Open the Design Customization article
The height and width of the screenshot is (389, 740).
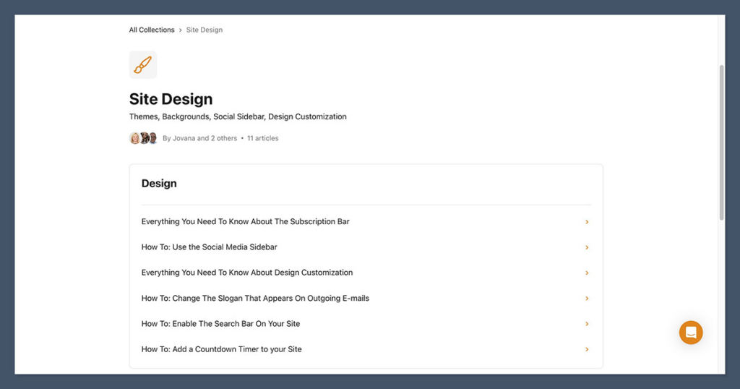click(247, 273)
